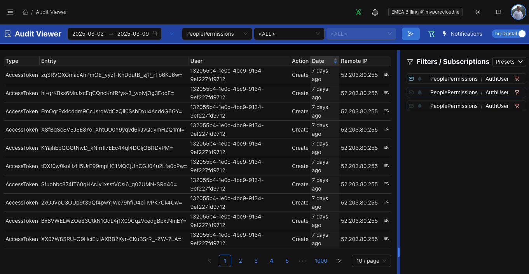
Task: View details of XX07W8SRU-O9Hci row
Action: click(x=386, y=239)
